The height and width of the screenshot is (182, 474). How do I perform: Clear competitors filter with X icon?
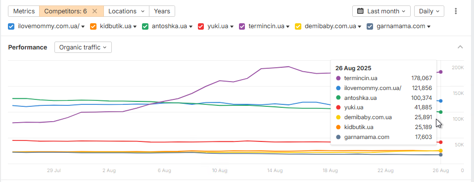(95, 11)
